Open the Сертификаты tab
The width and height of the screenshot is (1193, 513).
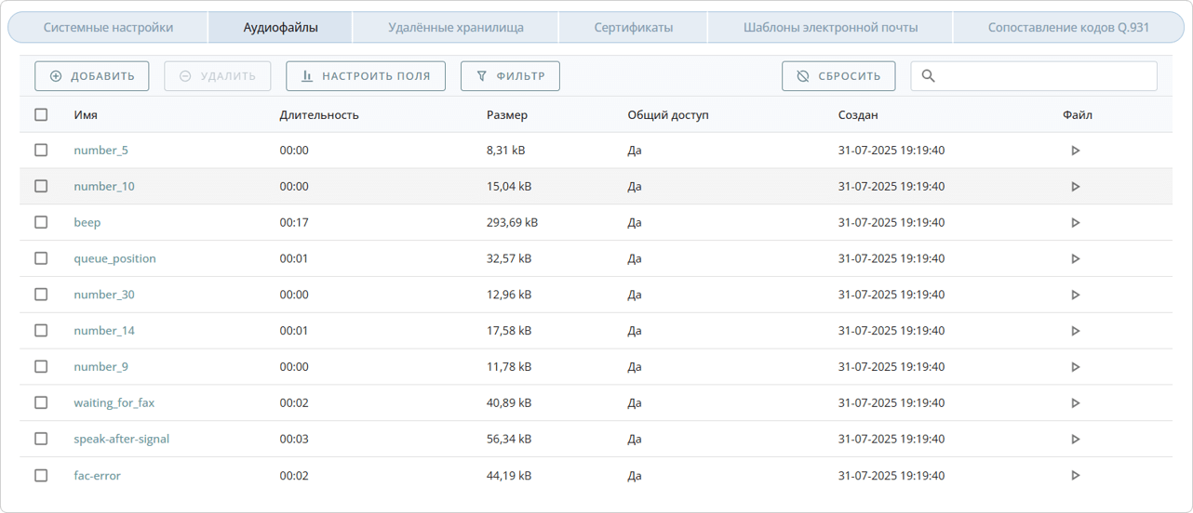pos(633,28)
